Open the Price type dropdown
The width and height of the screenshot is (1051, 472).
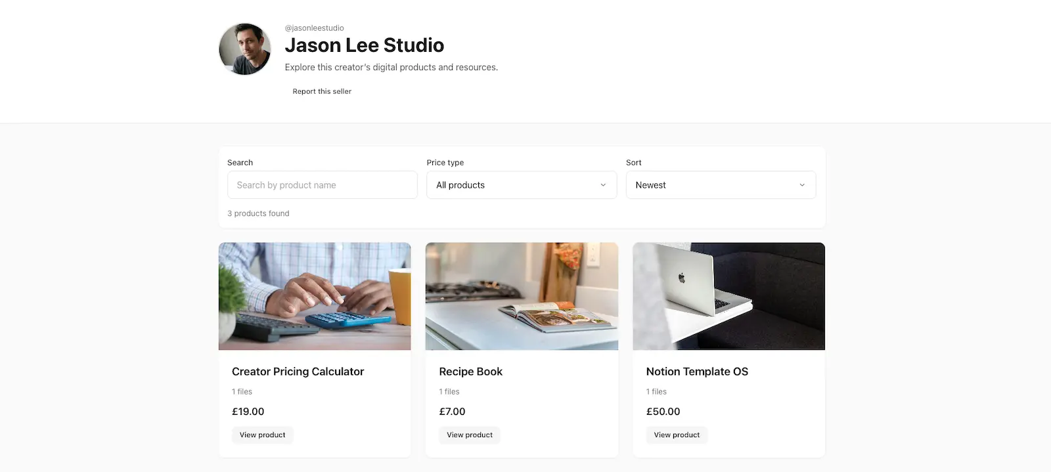tap(521, 184)
